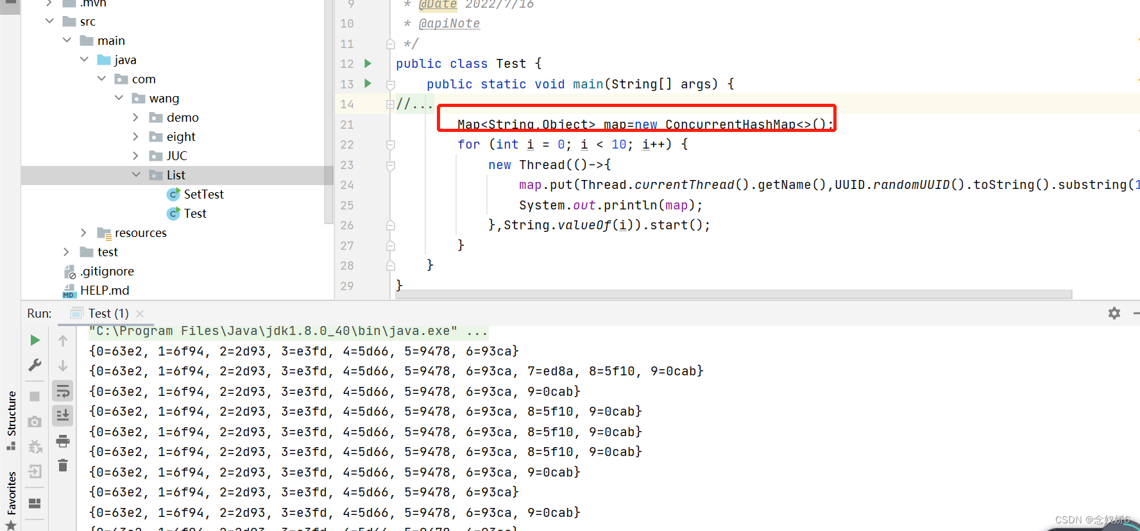Click the up stack trace arrow
This screenshot has height=531, width=1140.
coord(63,340)
